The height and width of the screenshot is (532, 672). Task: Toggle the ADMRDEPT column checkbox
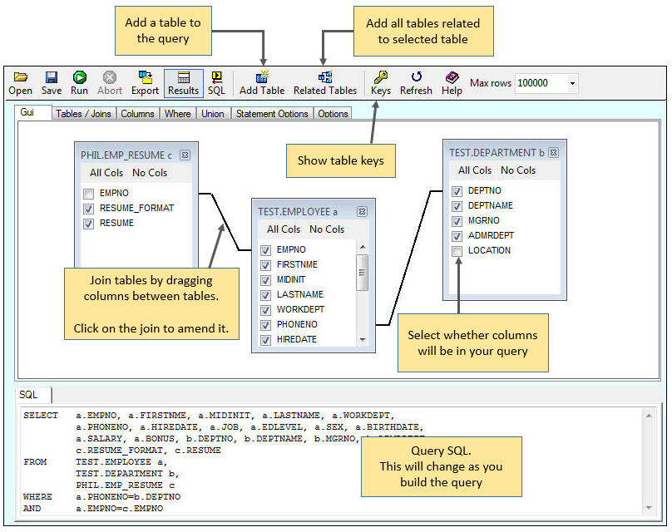pos(457,236)
